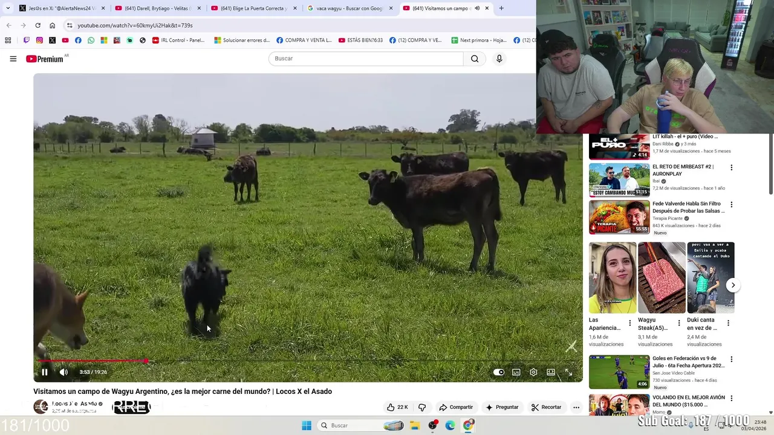
Task: Pause the video with the pause button
Action: [44, 372]
